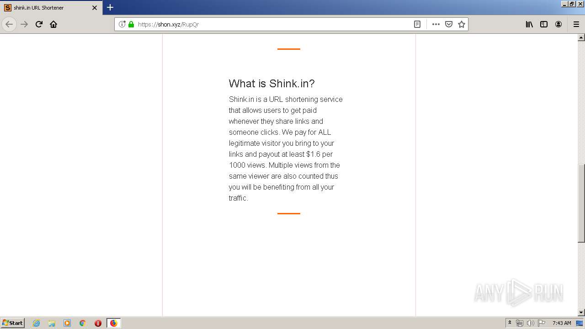Show sidebars icon

[544, 24]
